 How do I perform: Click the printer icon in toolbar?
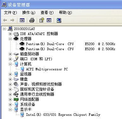point(32,20)
